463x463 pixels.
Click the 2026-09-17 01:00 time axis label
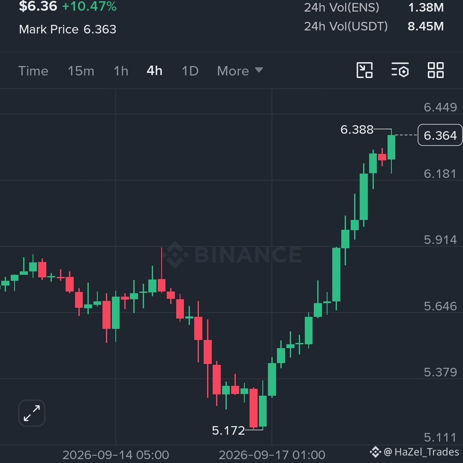(x=272, y=455)
